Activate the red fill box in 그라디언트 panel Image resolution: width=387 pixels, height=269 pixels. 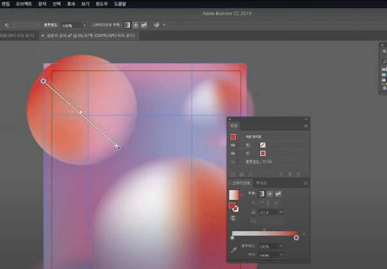click(x=232, y=206)
